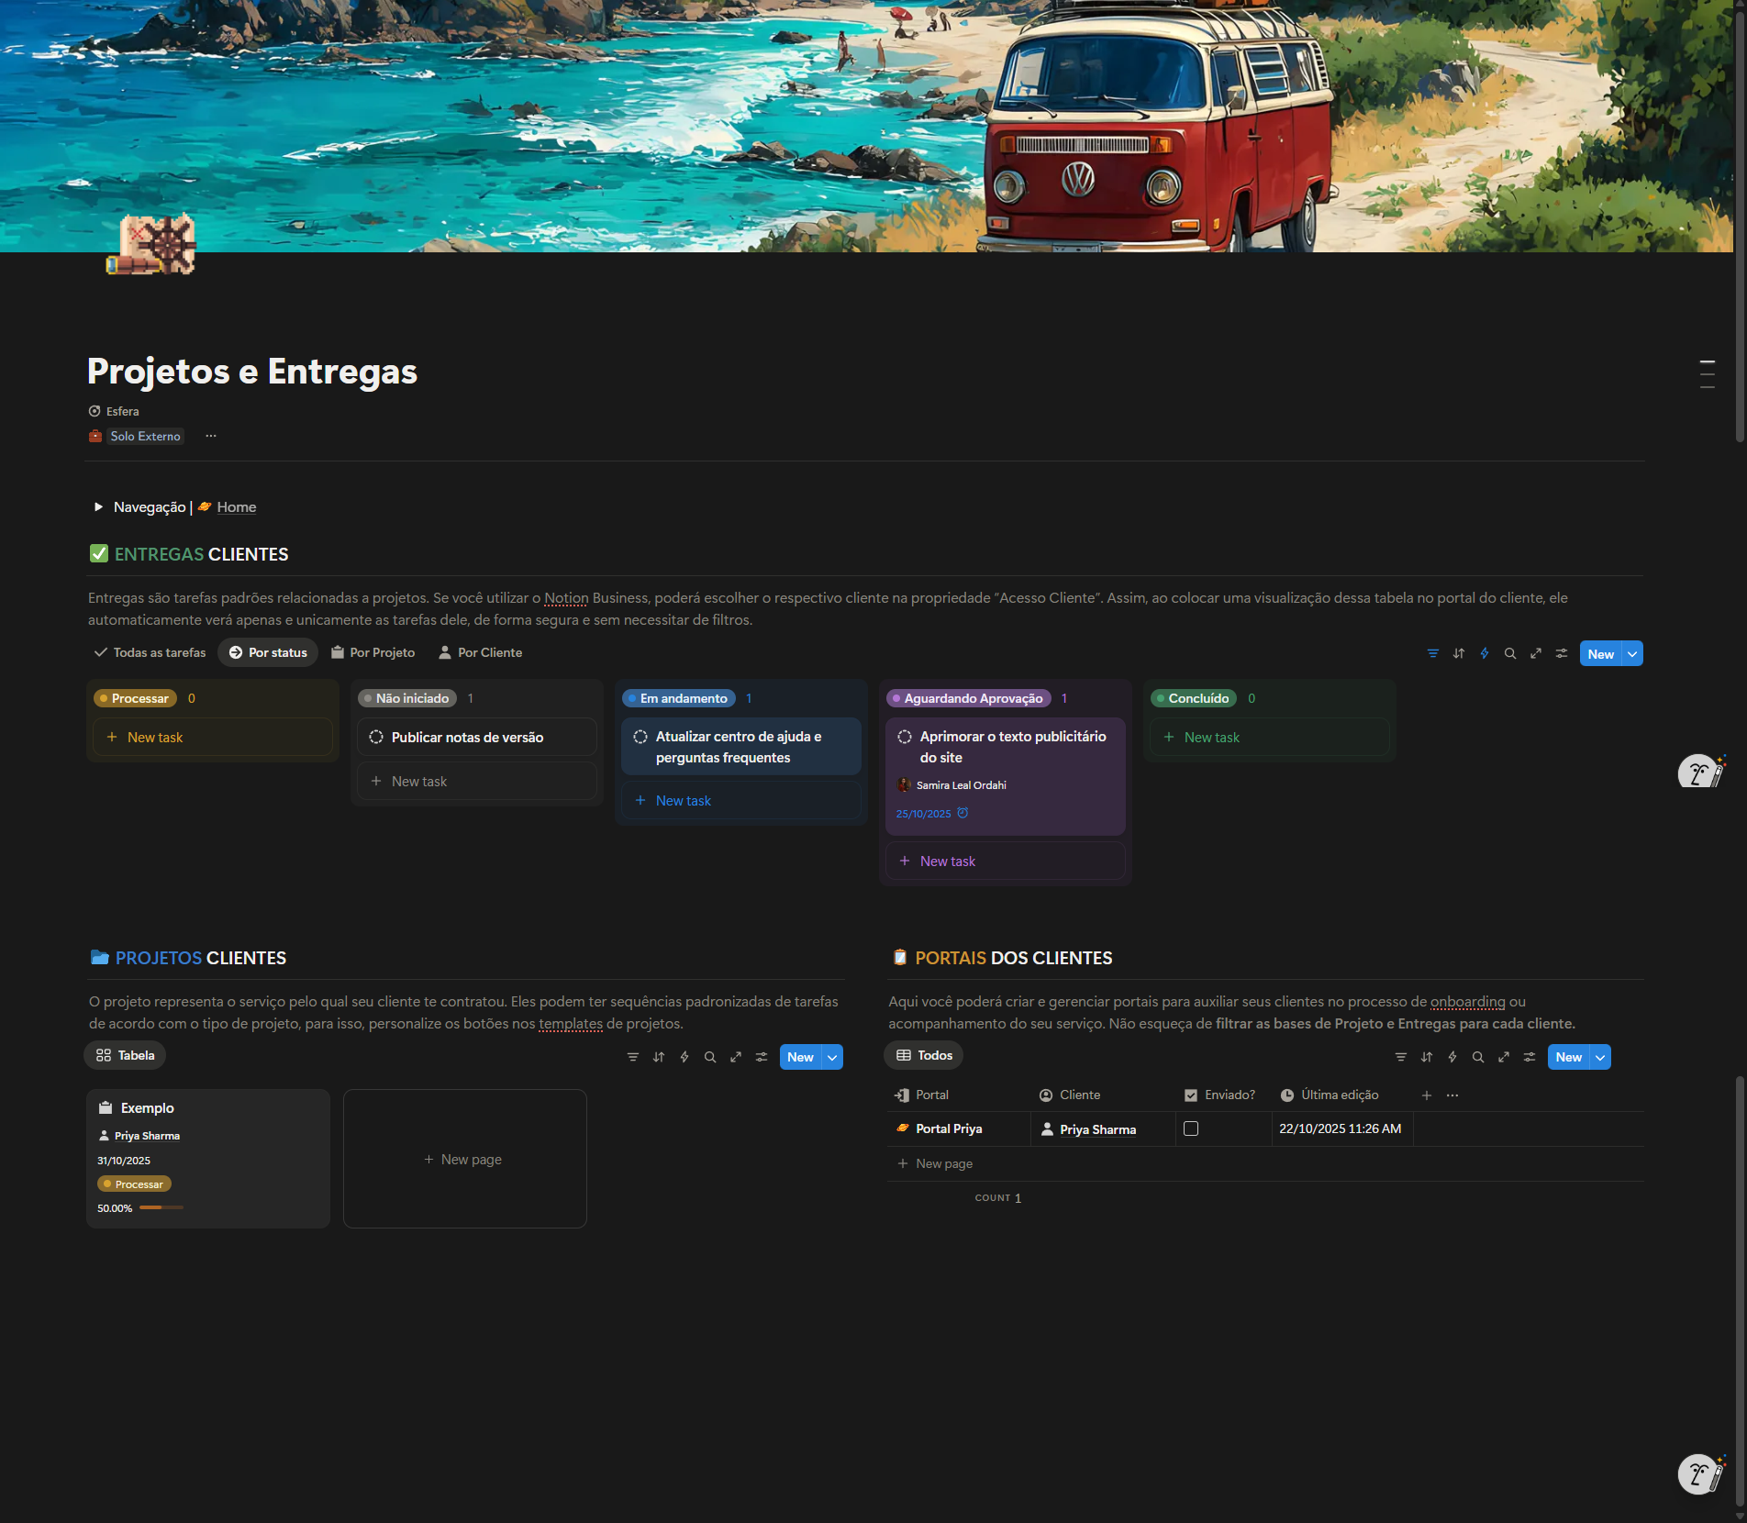Switch to the Por Projeto tab

pyautogui.click(x=373, y=653)
